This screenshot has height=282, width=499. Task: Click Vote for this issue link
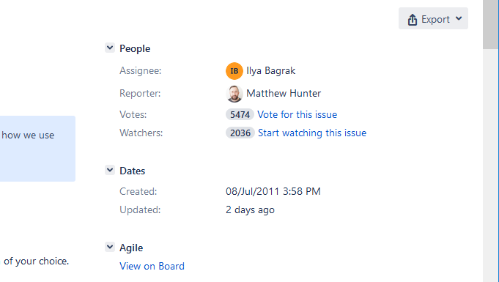[x=297, y=114]
